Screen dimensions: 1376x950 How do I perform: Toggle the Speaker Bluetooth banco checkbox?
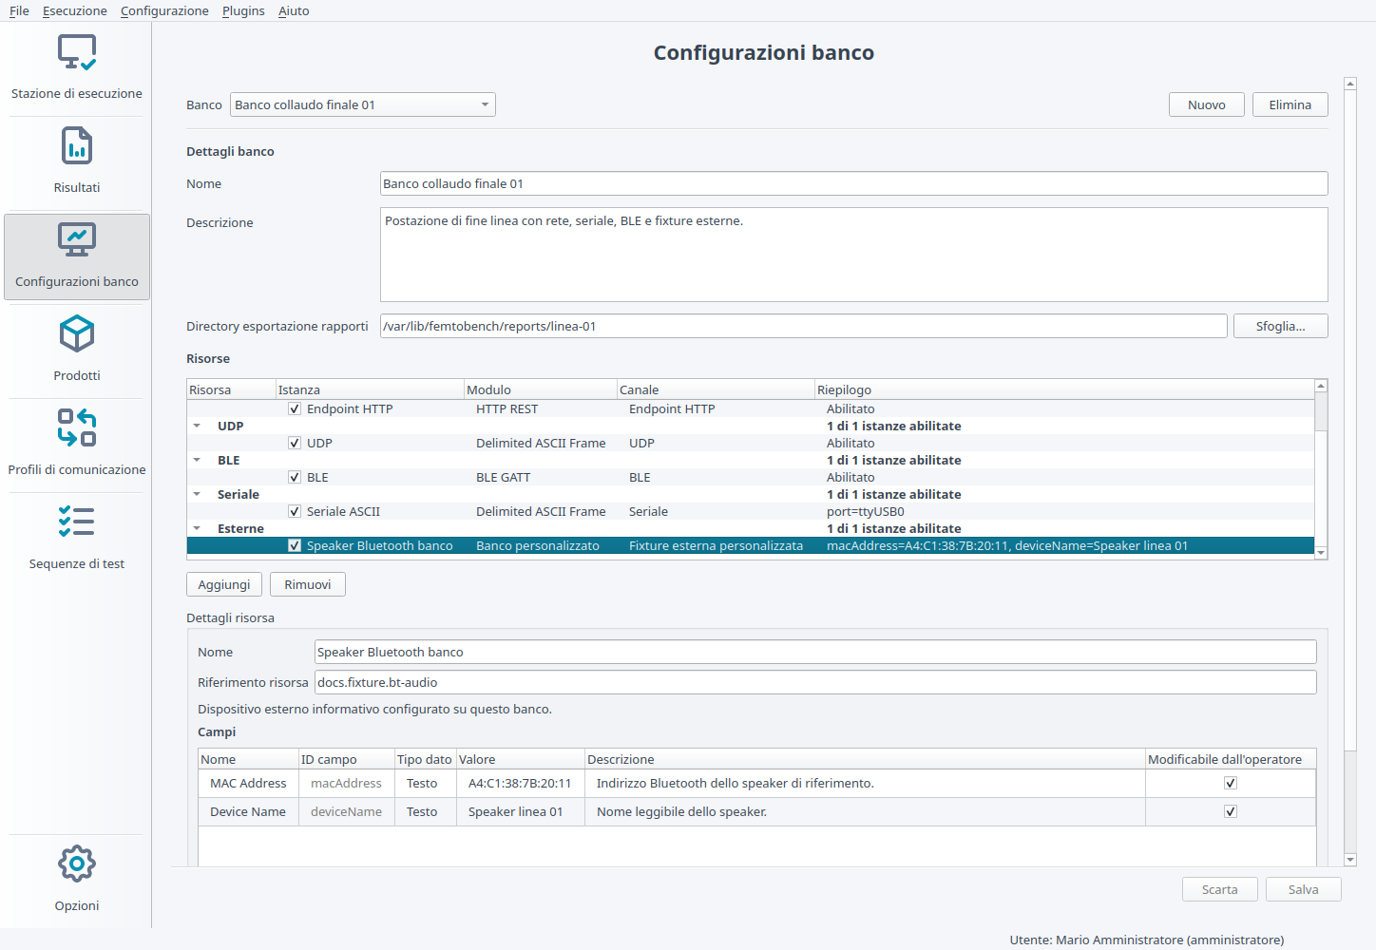coord(295,546)
